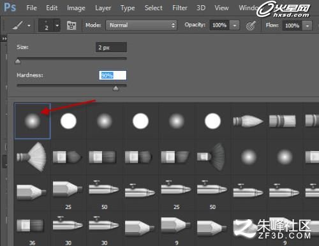Viewport: 319px width, 246px height.
Task: Select the first soft round brush preset
Action: pos(33,121)
